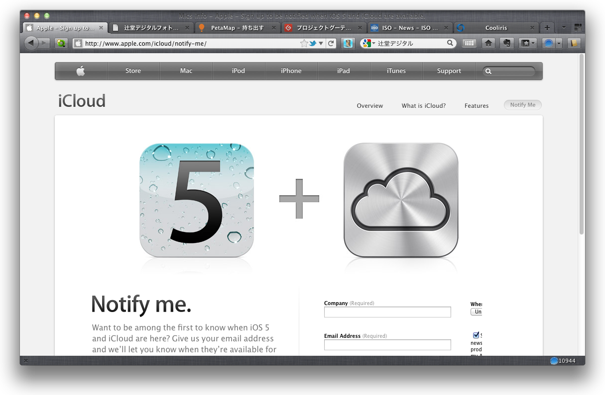
Task: Open the Google search engine dropdown
Action: tap(368, 43)
